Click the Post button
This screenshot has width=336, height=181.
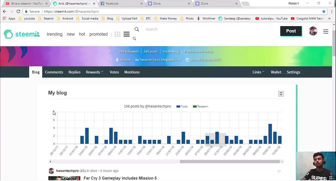click(x=291, y=31)
